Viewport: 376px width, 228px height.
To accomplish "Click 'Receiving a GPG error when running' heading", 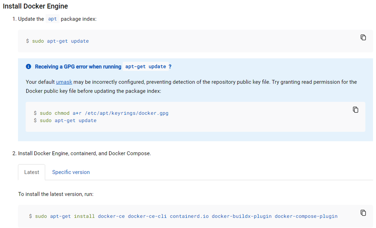I will point(78,67).
